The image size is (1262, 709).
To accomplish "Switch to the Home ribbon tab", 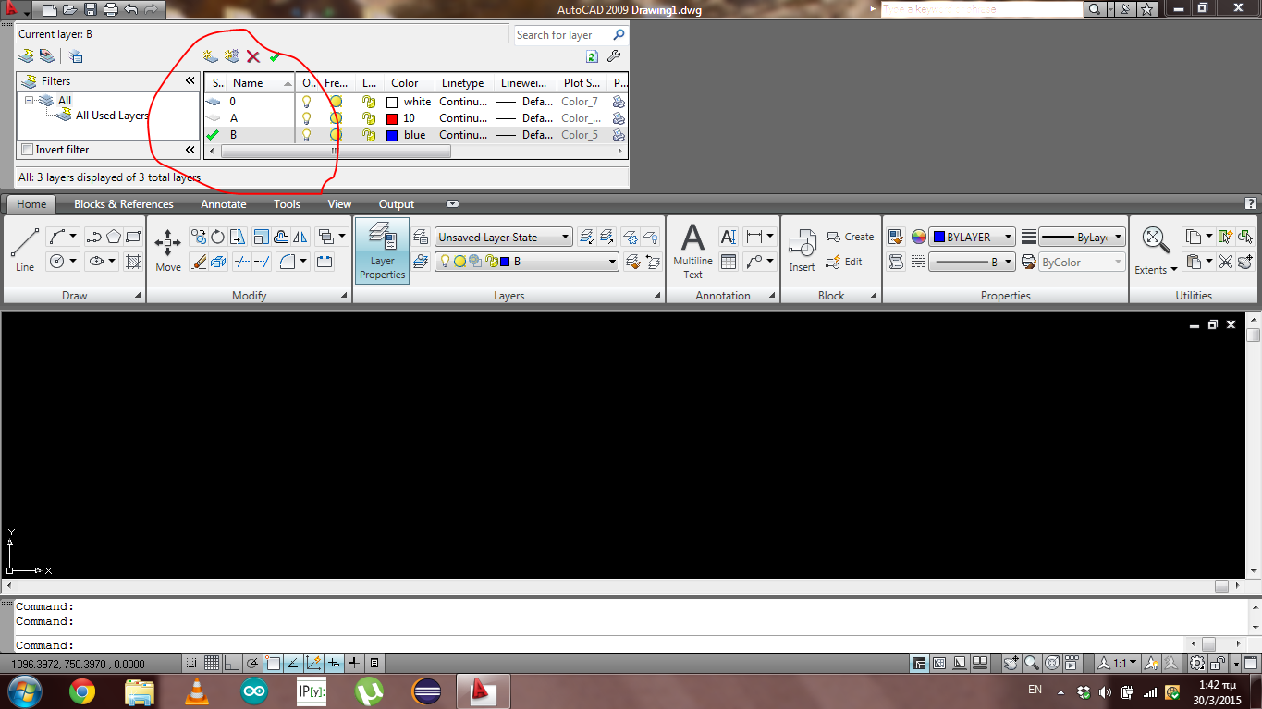I will tap(31, 204).
